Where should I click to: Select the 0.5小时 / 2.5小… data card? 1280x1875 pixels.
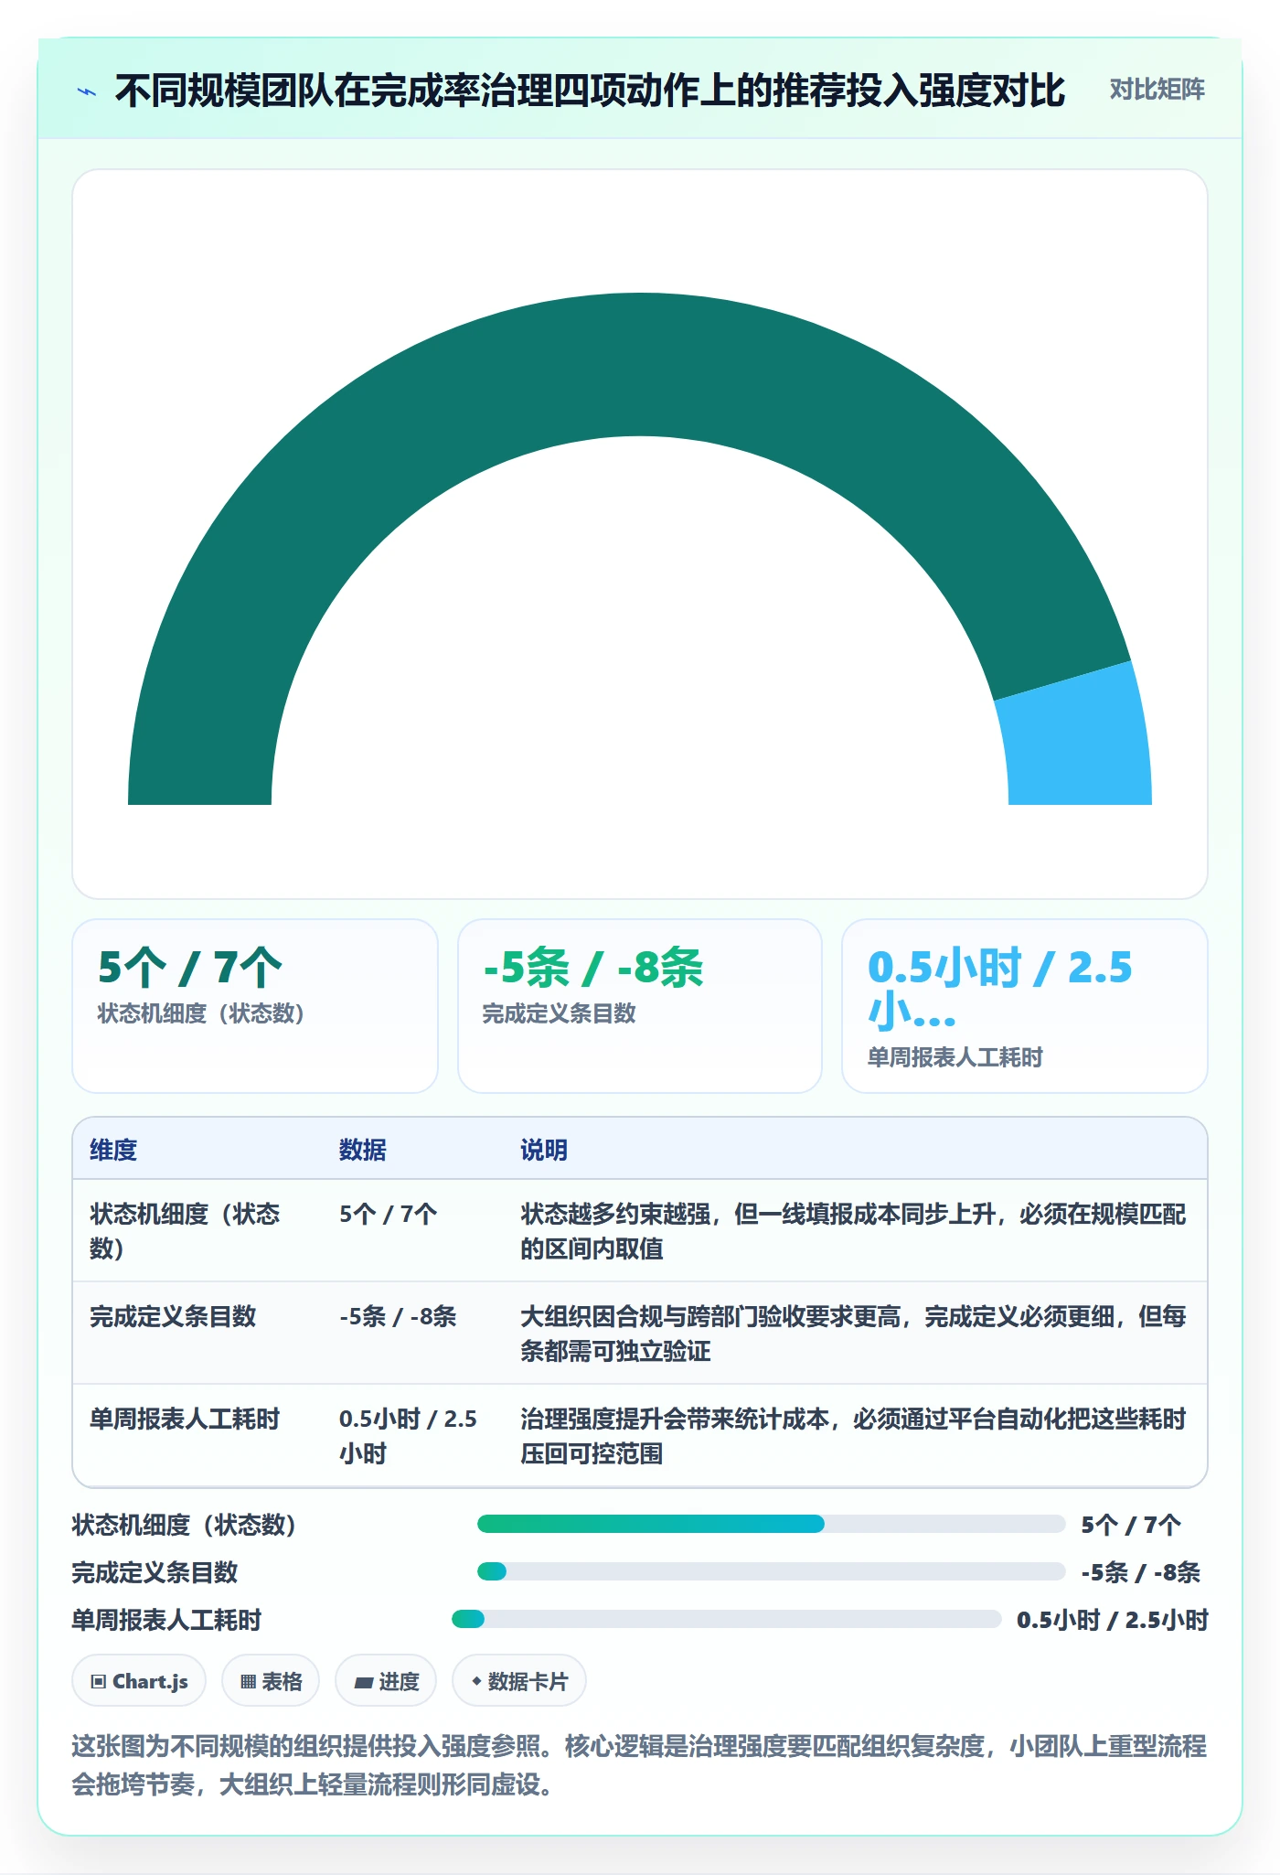(1024, 1005)
